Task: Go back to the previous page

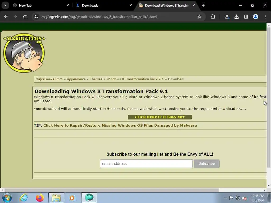Action: [x=6, y=17]
